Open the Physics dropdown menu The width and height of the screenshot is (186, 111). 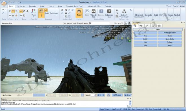pos(163,16)
